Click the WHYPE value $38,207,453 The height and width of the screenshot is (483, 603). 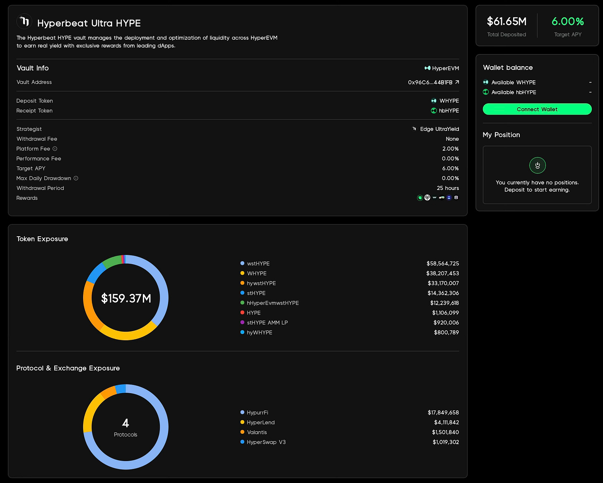pos(443,274)
